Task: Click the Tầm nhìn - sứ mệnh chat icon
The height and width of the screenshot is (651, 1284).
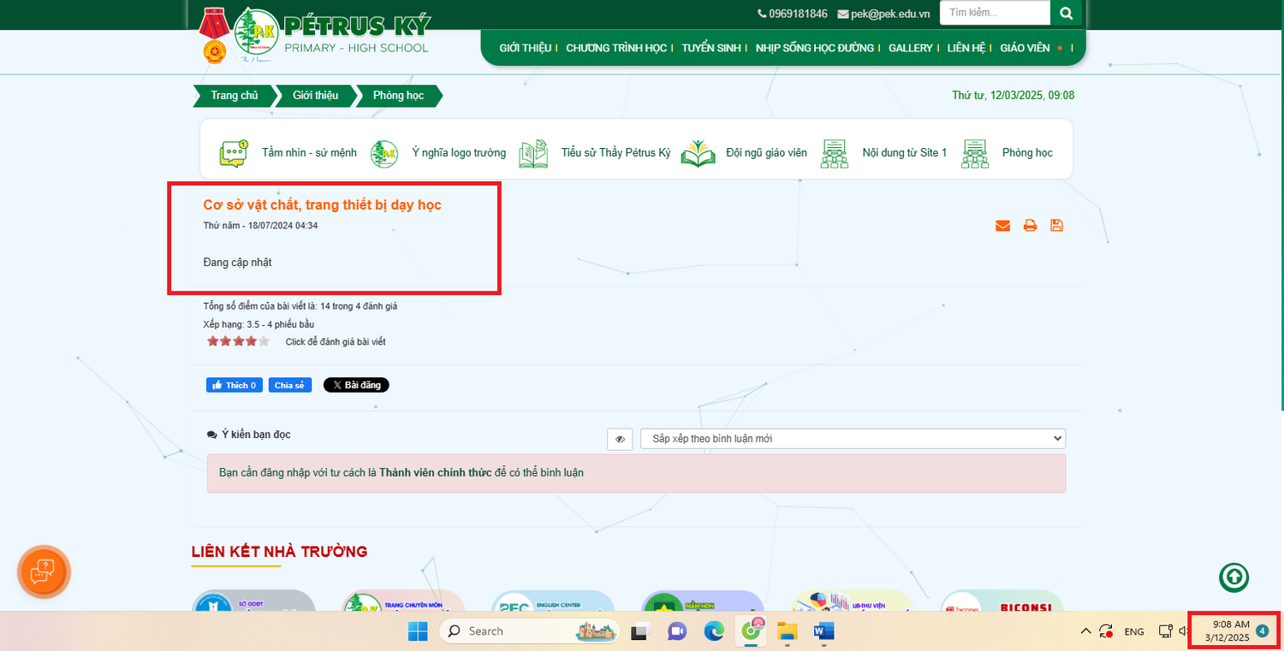Action: [x=234, y=153]
